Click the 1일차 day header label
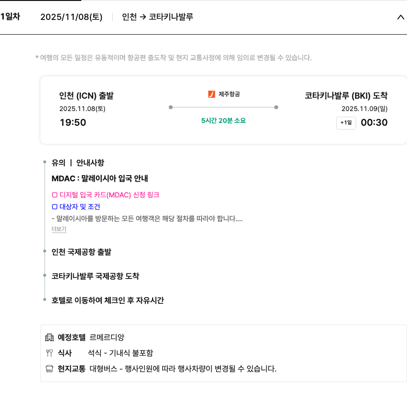Screen dimensions: 407x401 pos(10,17)
